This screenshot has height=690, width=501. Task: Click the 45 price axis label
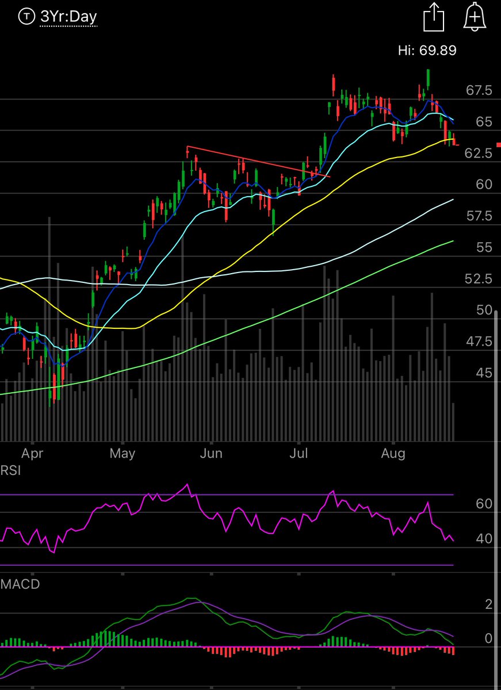[x=484, y=373]
